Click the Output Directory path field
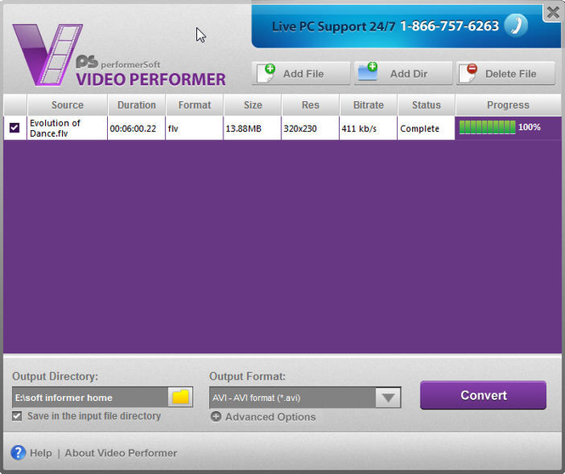Screen dimensions: 565x474 pyautogui.click(x=89, y=398)
